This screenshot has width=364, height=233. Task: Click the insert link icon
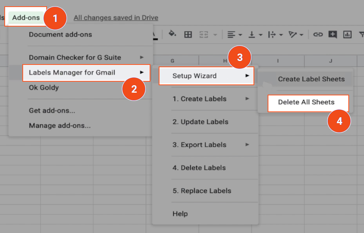pyautogui.click(x=318, y=35)
